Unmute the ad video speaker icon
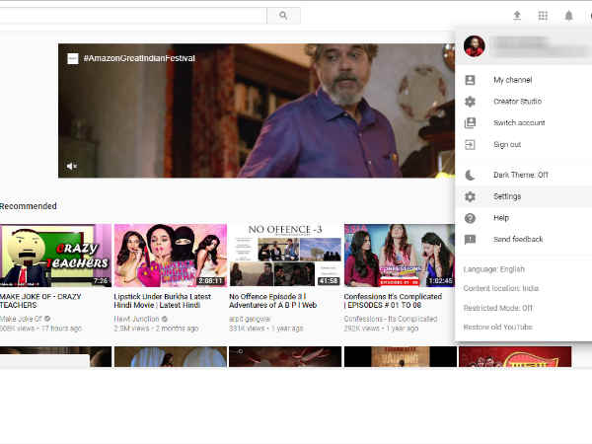This screenshot has height=444, width=592. pos(72,166)
